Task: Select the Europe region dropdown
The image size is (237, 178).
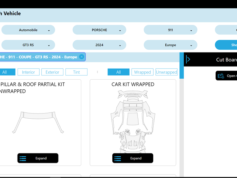Action: coord(170,45)
